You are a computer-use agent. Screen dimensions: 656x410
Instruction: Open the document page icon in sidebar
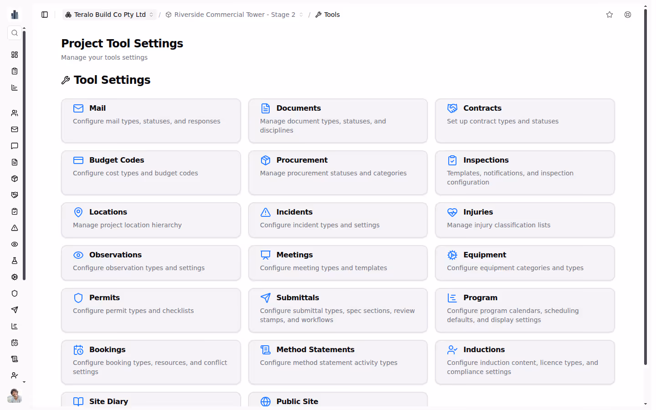(15, 162)
